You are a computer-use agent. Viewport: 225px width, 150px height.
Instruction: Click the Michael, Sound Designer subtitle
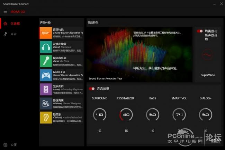[x=67, y=103]
